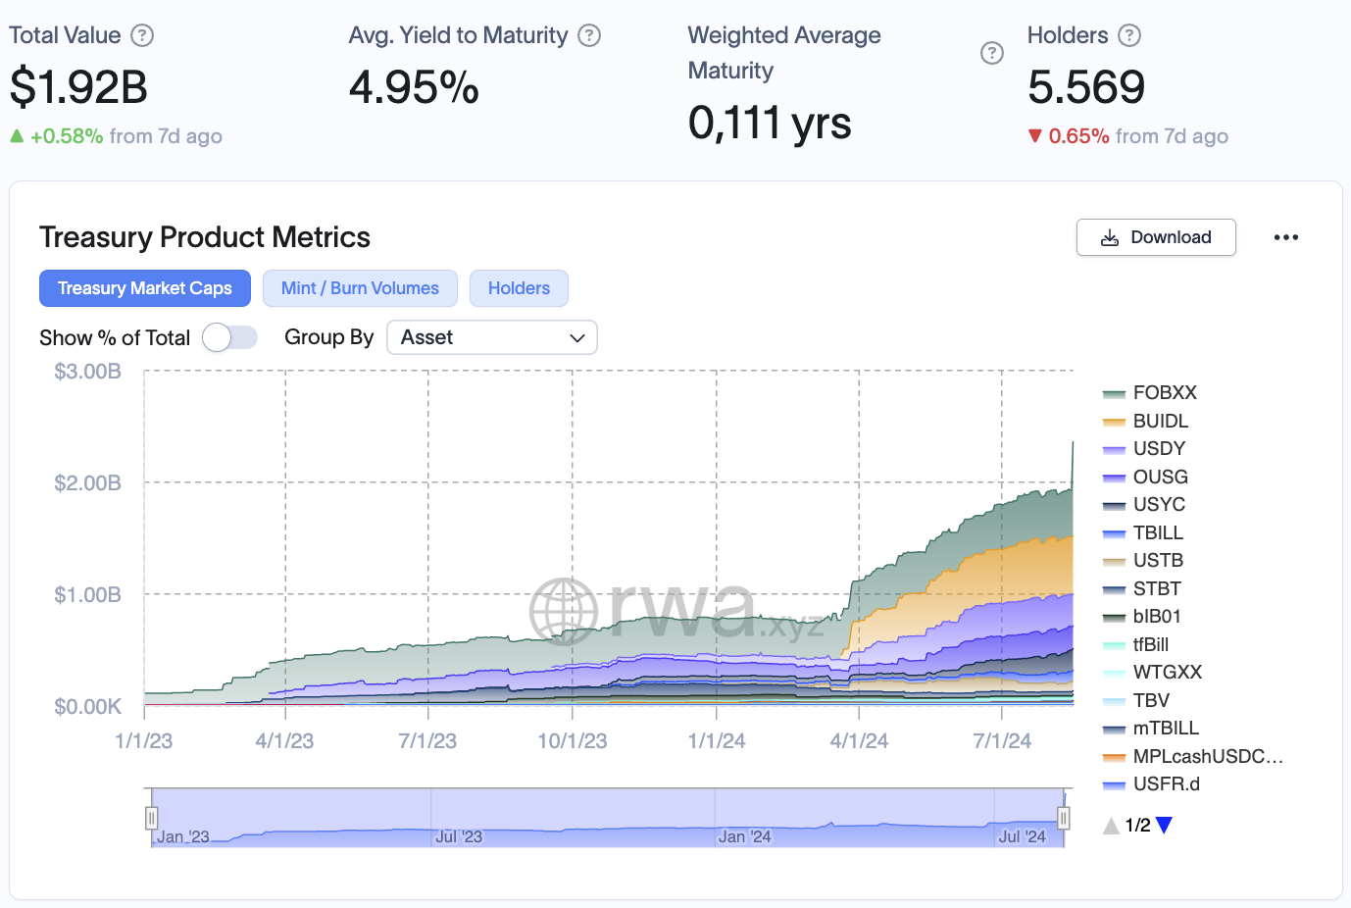1351x908 pixels.
Task: Go to next legend page with down arrow
Action: click(1165, 826)
